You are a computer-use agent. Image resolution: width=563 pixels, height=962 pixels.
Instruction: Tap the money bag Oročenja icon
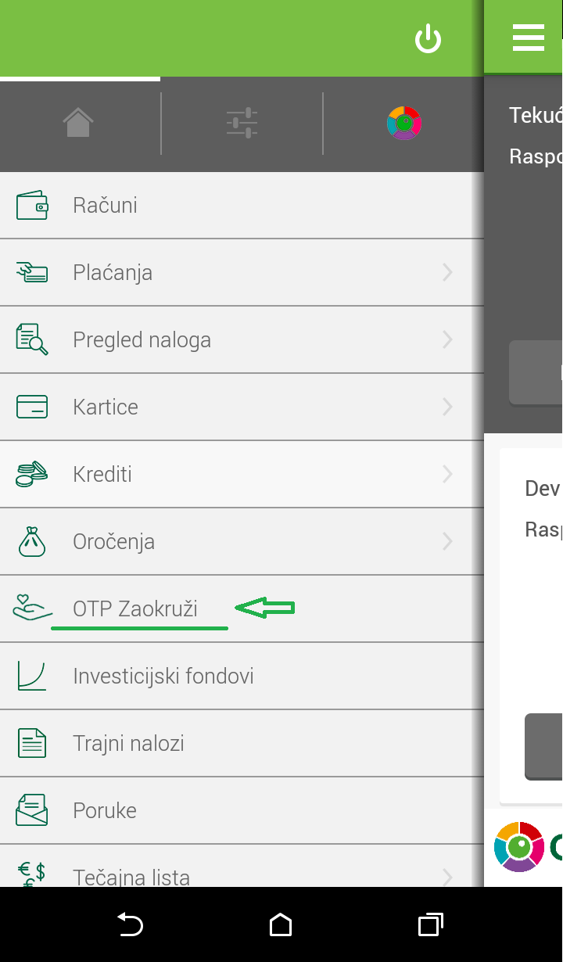(32, 541)
